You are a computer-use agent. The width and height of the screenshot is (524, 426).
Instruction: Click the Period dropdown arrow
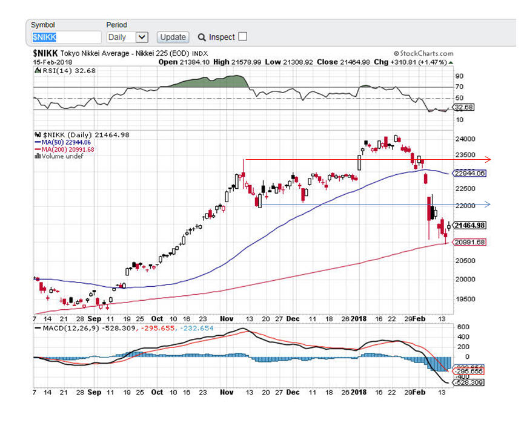[x=142, y=37]
